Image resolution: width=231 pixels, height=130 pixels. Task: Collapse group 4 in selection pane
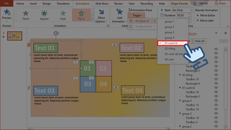(x=180, y=101)
